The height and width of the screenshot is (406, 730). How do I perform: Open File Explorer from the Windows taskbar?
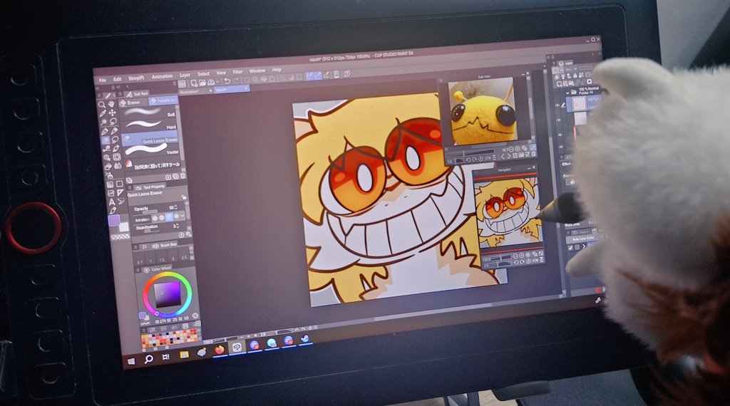point(185,355)
